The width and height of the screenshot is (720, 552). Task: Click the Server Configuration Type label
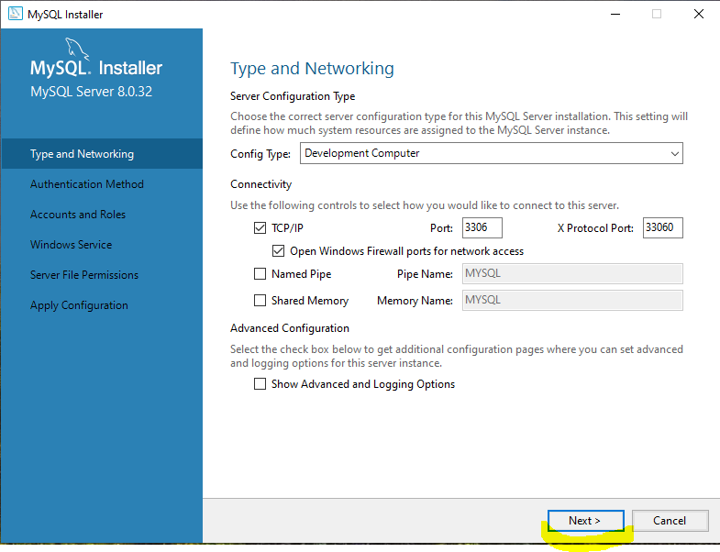[293, 96]
